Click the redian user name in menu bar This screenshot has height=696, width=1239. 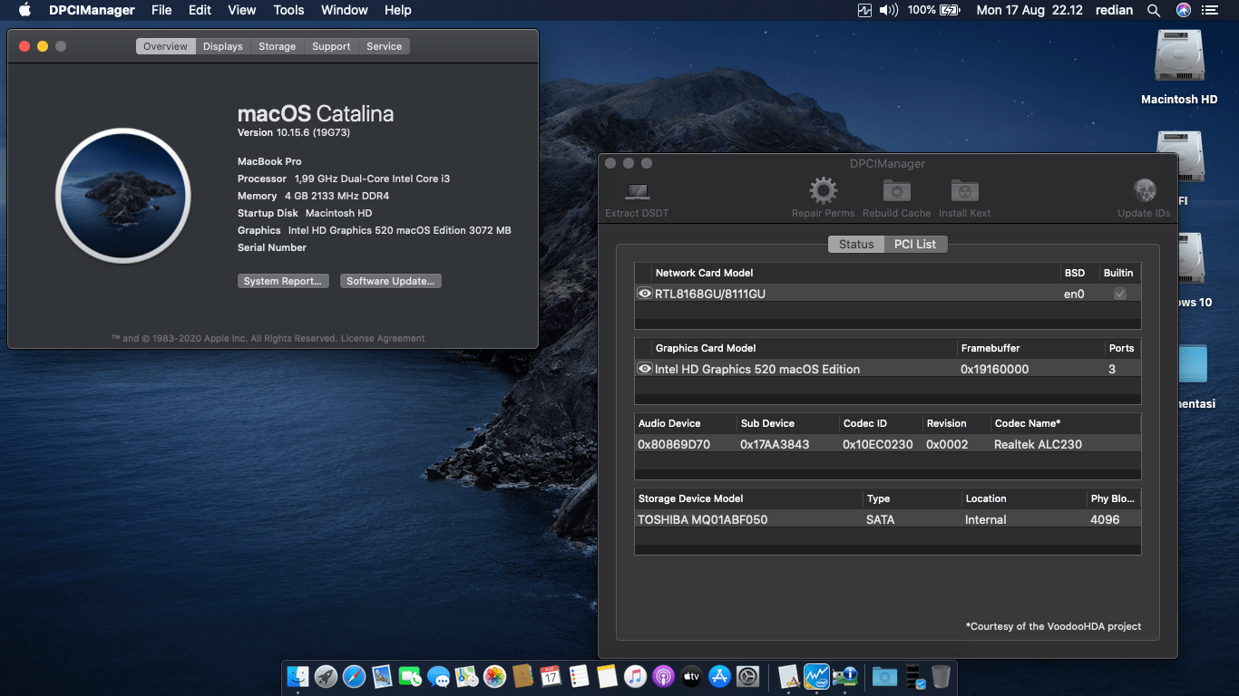pyautogui.click(x=1114, y=10)
